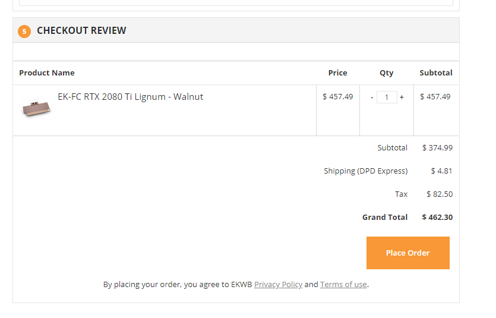Viewport: 496px width, 318px height.
Task: Click the $82.50 tax amount
Action: point(439,194)
